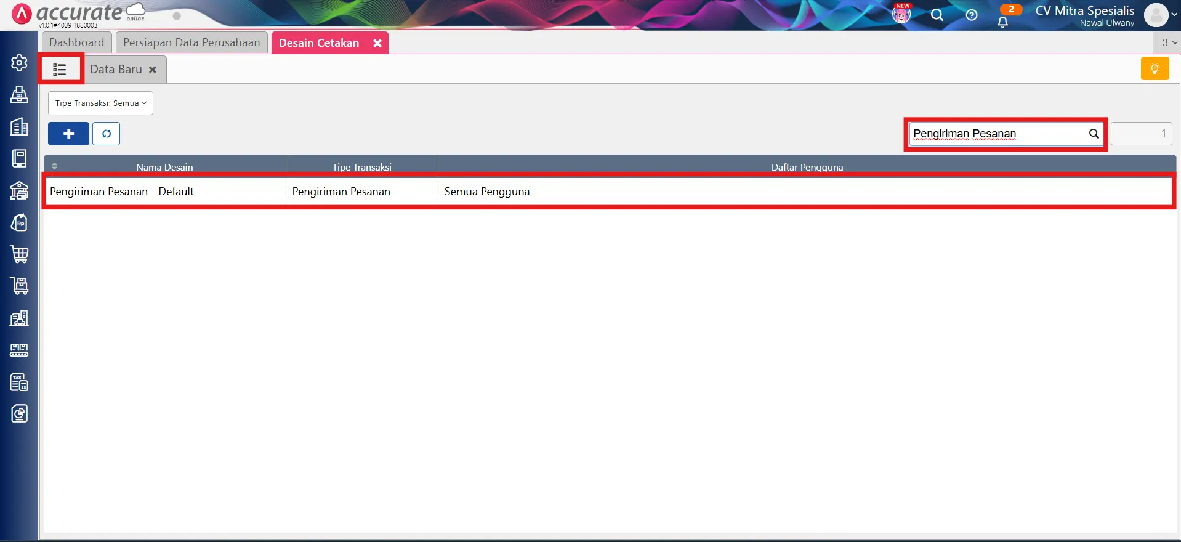
Task: Sort by Nama Desain column header
Action: pos(164,166)
